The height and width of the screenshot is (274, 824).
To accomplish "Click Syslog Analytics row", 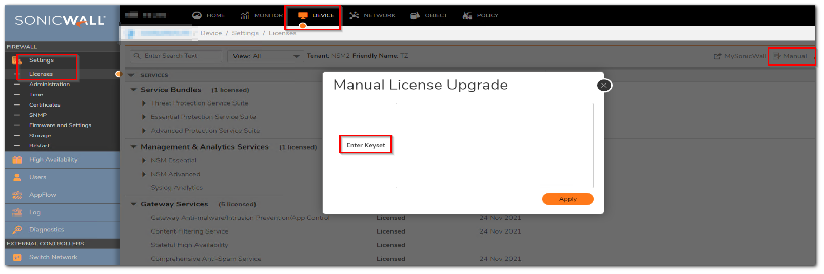I will coord(176,188).
